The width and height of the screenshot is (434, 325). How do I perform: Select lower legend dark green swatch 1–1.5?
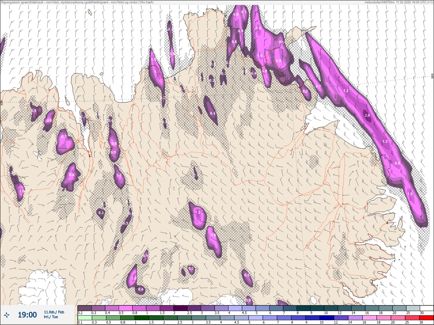(x=141, y=318)
